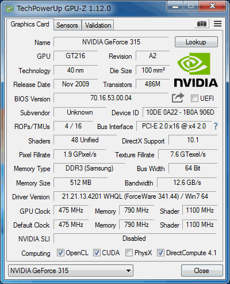Image resolution: width=230 pixels, height=284 pixels.
Task: Click the Bus Interface question mark
Action: [216, 126]
